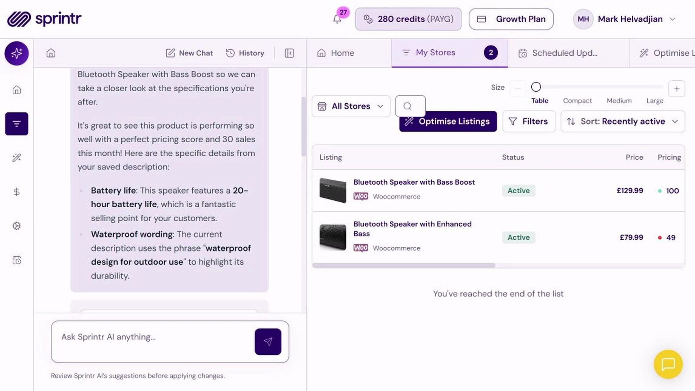Select the Compact size label
Image resolution: width=695 pixels, height=391 pixels.
(x=577, y=101)
